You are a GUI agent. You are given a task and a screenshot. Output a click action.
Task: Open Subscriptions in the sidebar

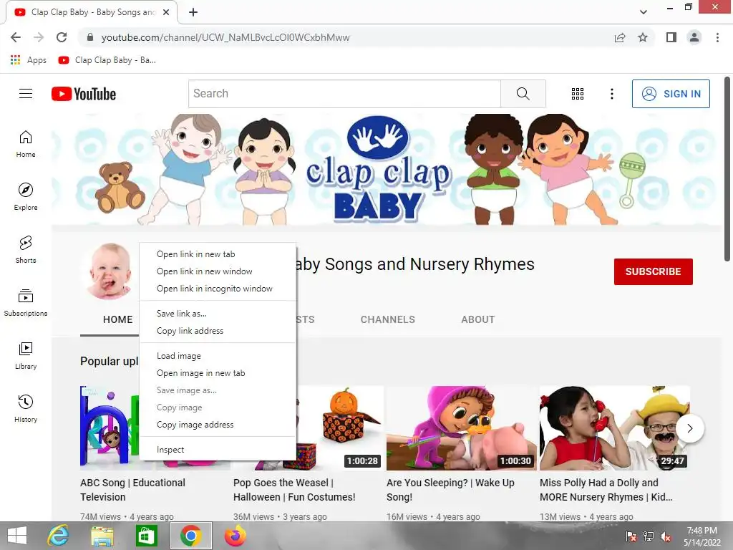(x=26, y=303)
